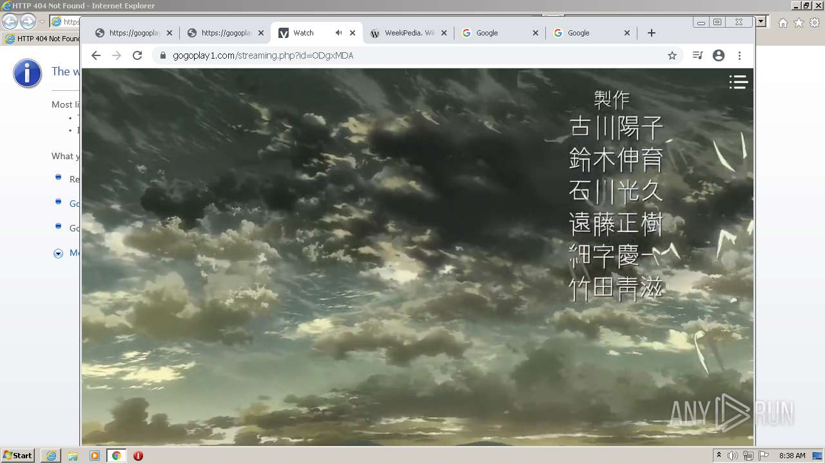Open Chrome three-dot menu
This screenshot has width=825, height=464.
click(740, 55)
